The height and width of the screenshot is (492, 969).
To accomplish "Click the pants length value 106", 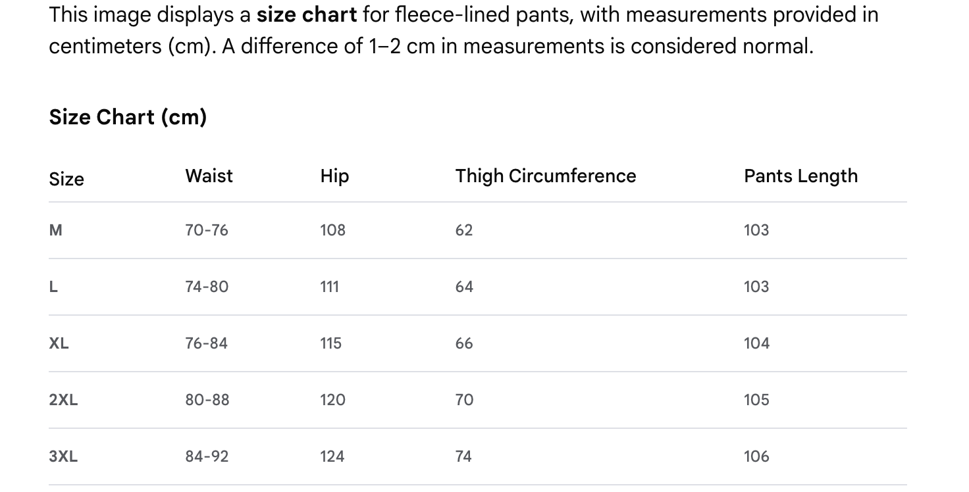I will coord(756,456).
